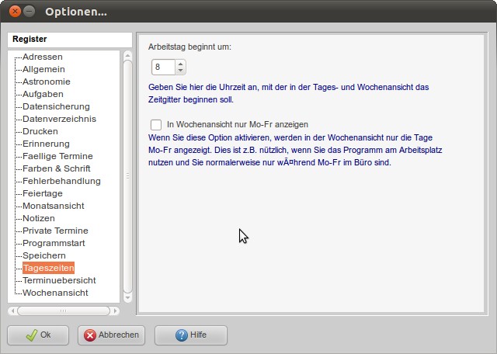Enable 'In Wochenansicht nur Mo-Fr anzeigen' checkbox
Image resolution: width=497 pixels, height=354 pixels.
pyautogui.click(x=156, y=124)
